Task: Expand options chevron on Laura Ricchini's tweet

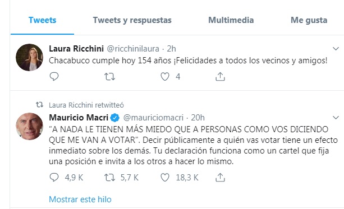Action: pyautogui.click(x=336, y=49)
